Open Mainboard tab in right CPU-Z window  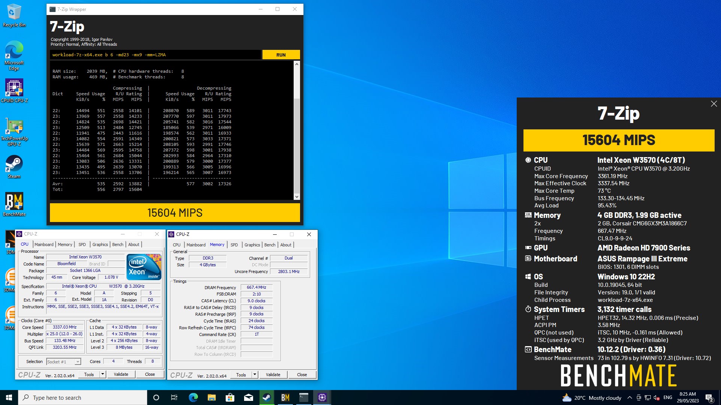[x=196, y=245]
